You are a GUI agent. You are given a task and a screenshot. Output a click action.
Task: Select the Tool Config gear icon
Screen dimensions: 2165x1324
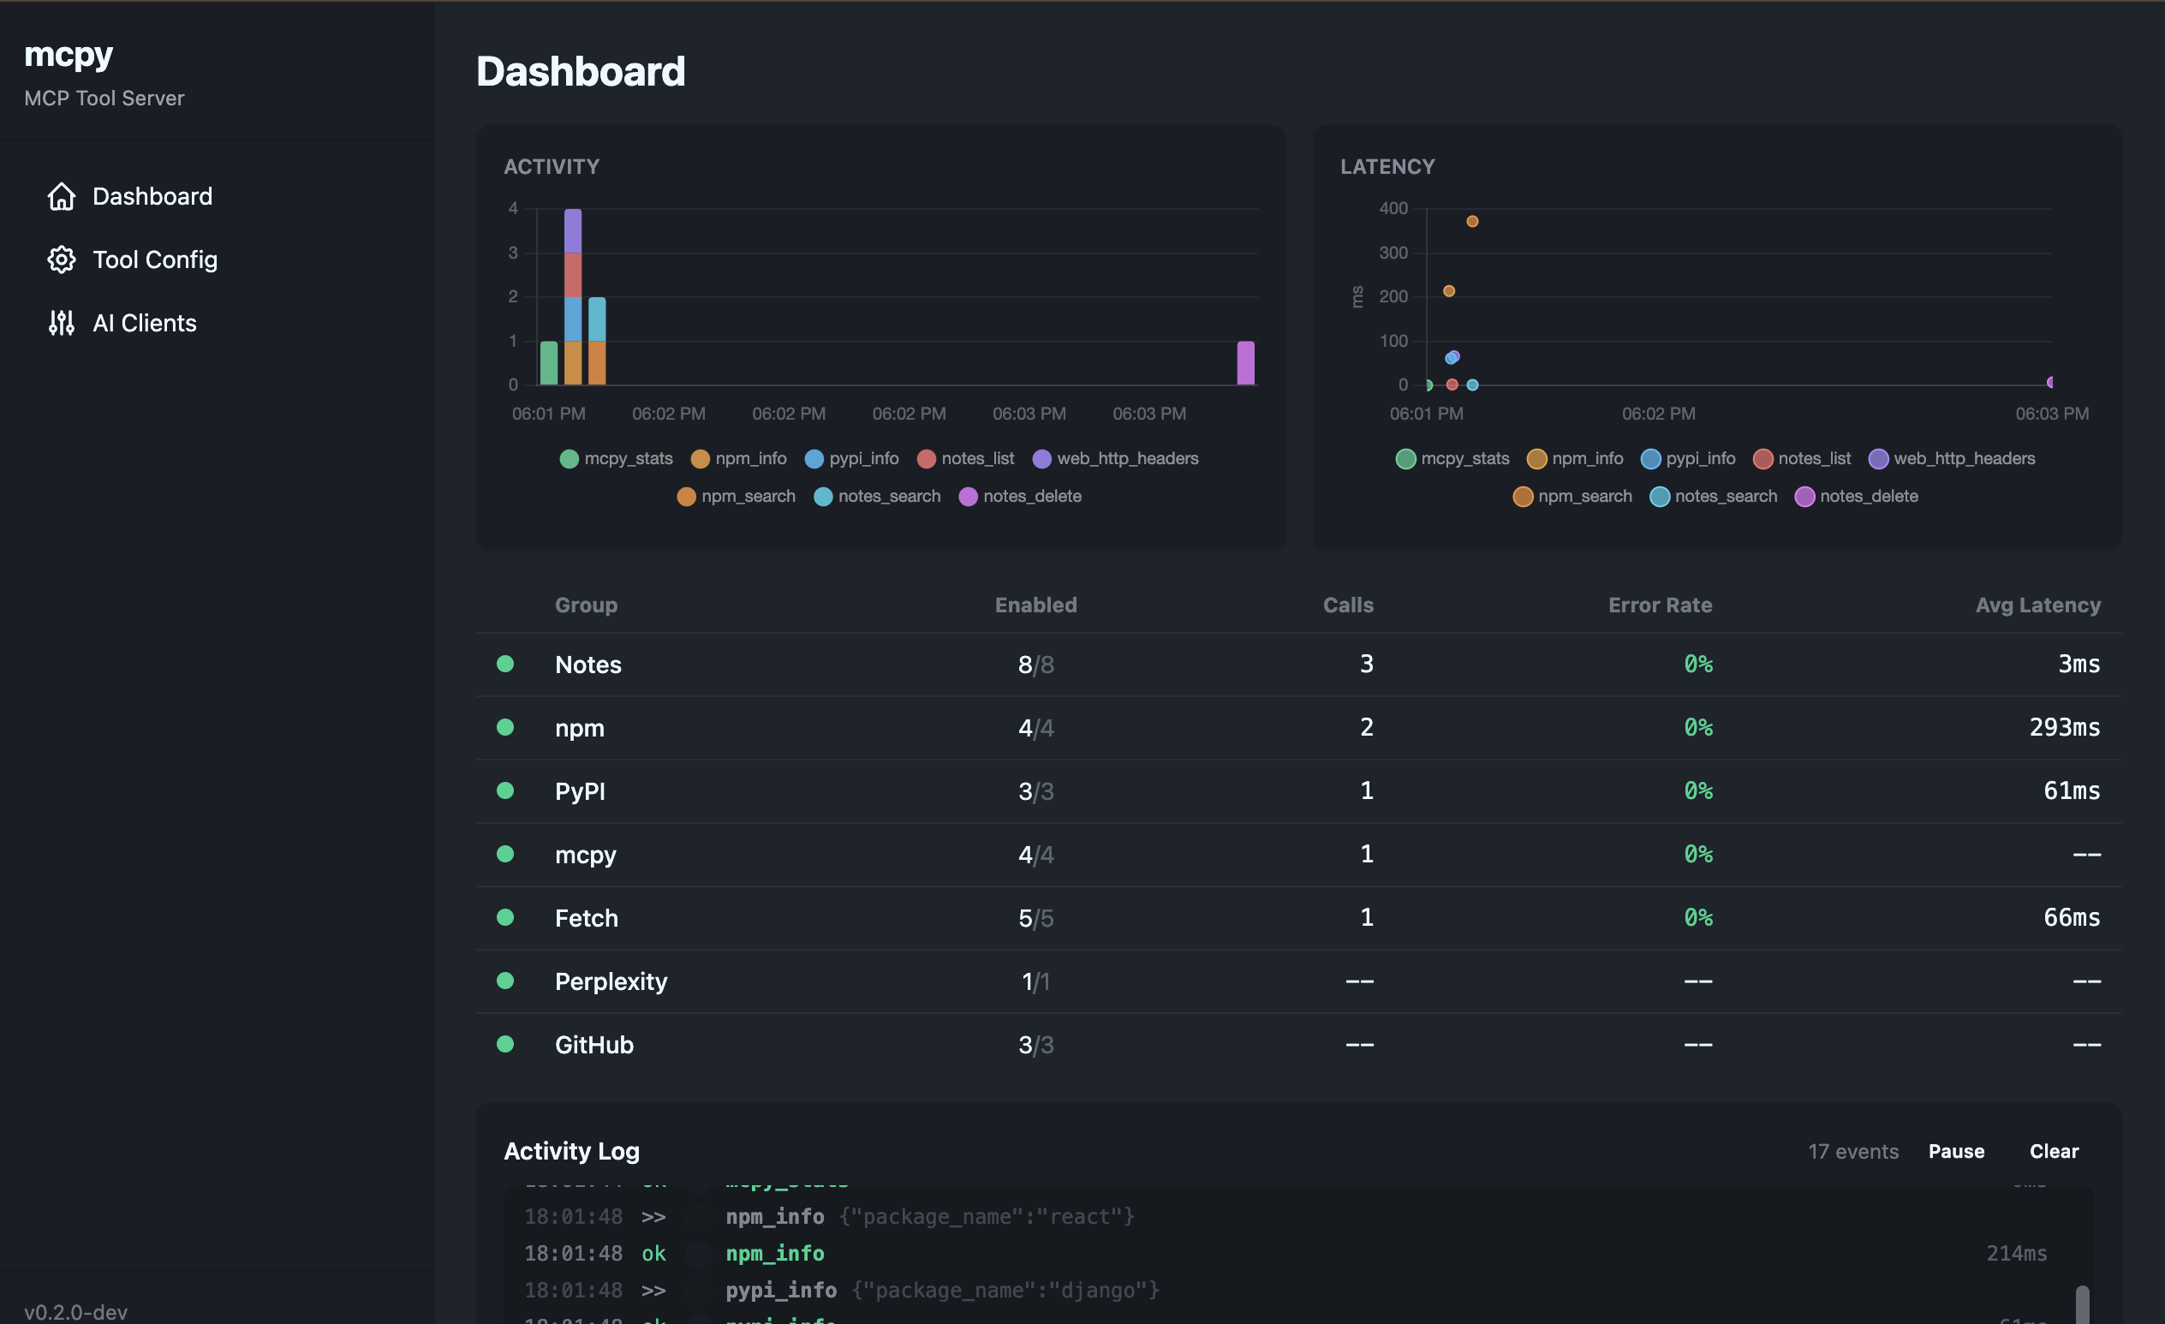point(61,259)
